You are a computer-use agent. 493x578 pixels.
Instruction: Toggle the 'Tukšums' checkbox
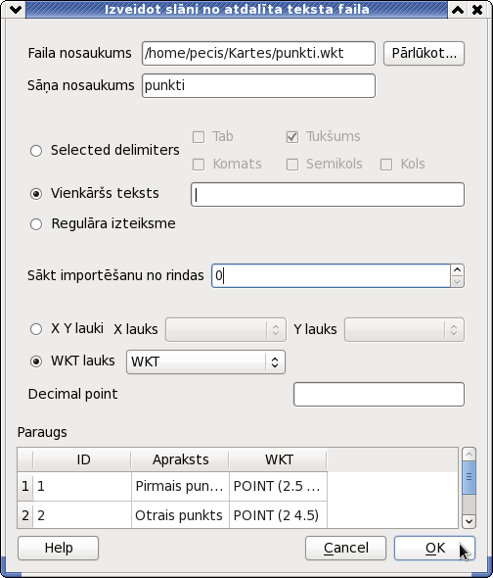pyautogui.click(x=292, y=137)
